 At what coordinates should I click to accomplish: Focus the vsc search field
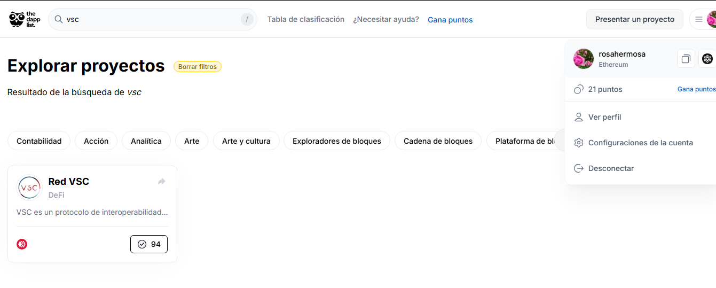pyautogui.click(x=153, y=19)
